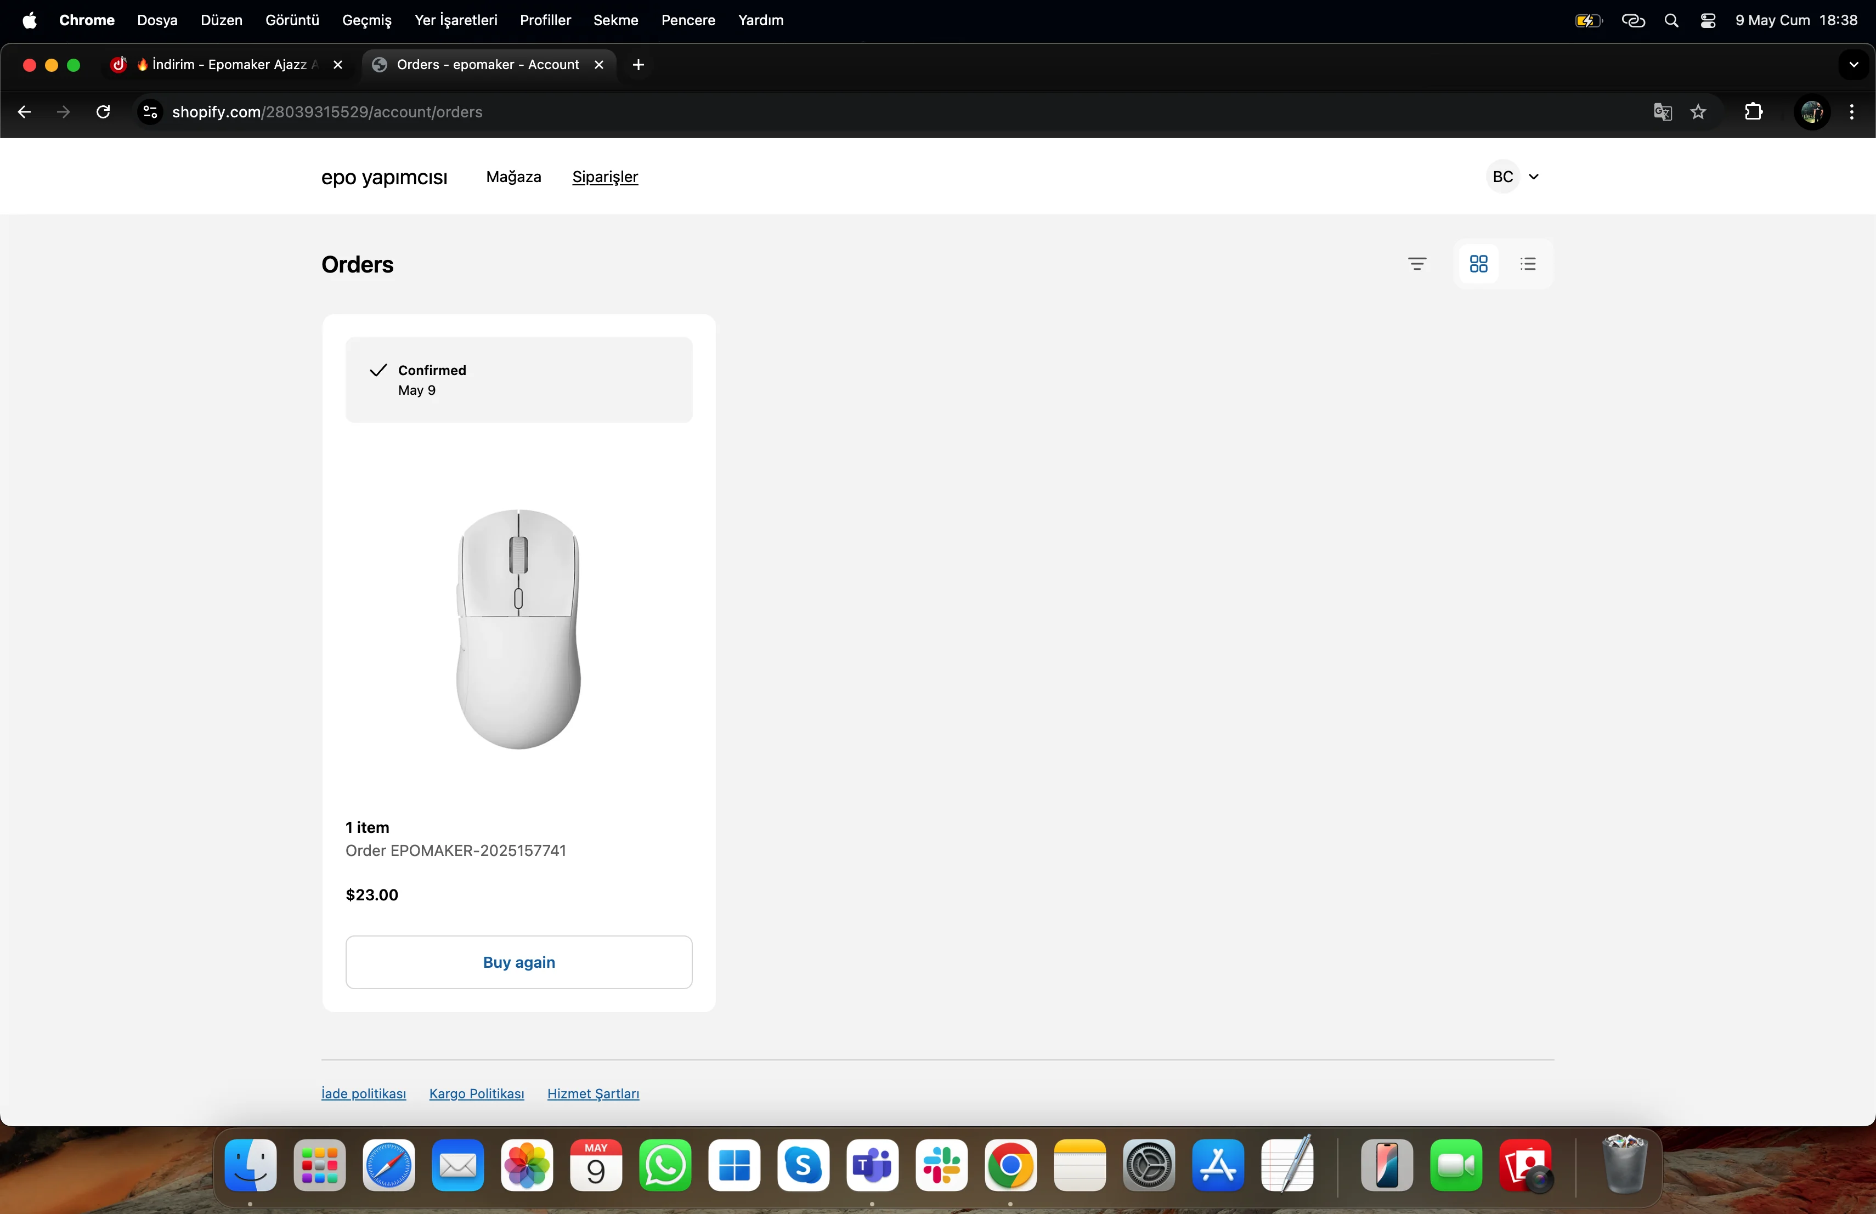The width and height of the screenshot is (1876, 1214).
Task: Switch to the İndirim Epomaker Ajazz tab
Action: [x=229, y=65]
